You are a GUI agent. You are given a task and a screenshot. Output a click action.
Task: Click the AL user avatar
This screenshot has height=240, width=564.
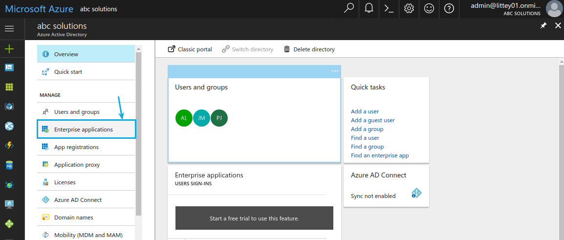[x=184, y=118]
